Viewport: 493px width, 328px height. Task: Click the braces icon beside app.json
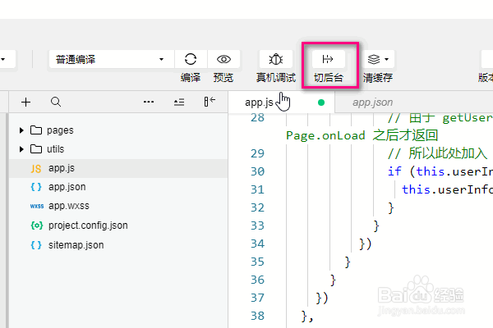36,187
